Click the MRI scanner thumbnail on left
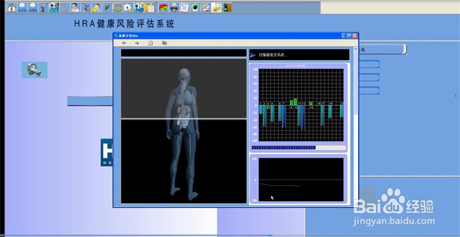 pos(34,70)
